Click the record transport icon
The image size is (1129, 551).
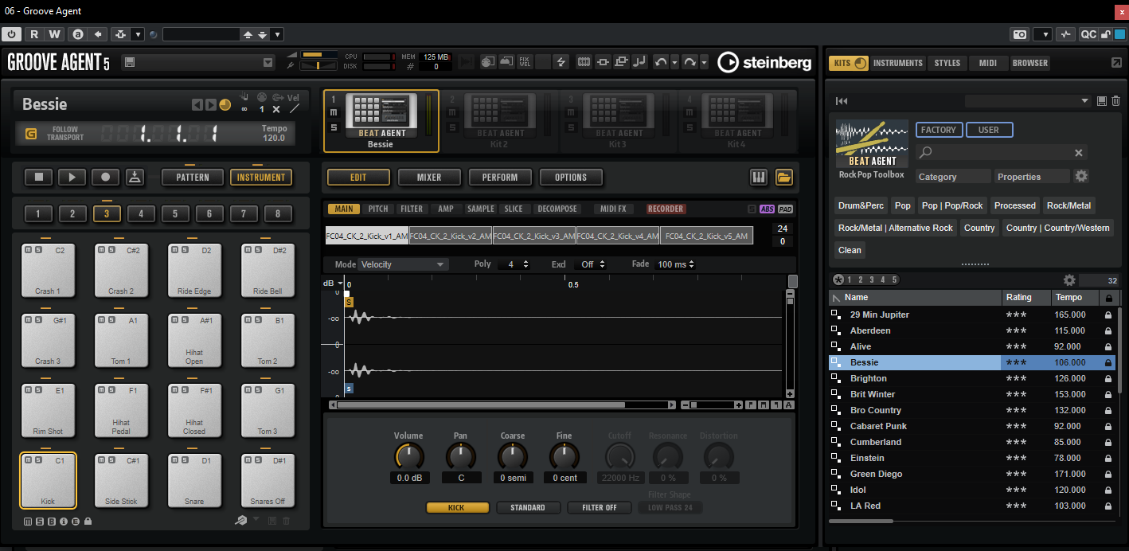[105, 177]
